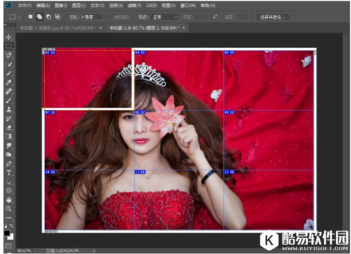
Task: Select the Horizontal Type tool
Action: 9,173
